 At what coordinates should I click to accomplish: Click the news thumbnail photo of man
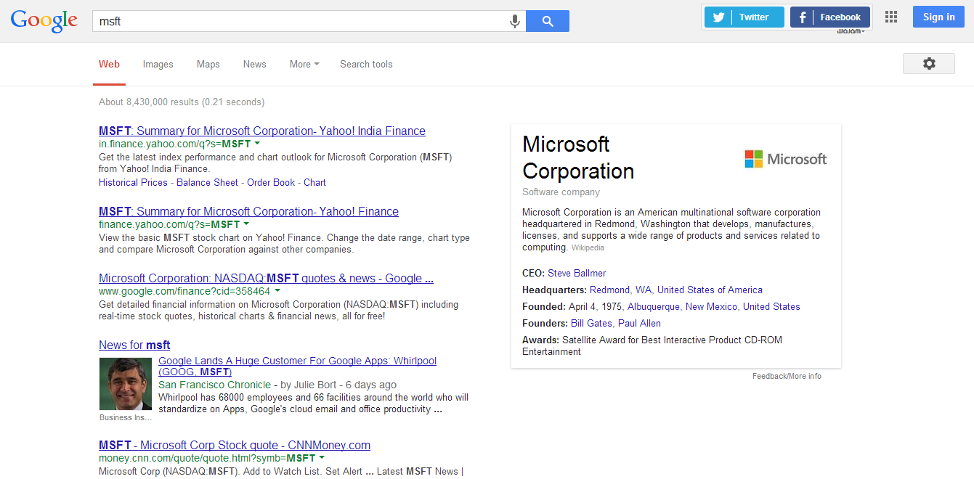click(126, 384)
